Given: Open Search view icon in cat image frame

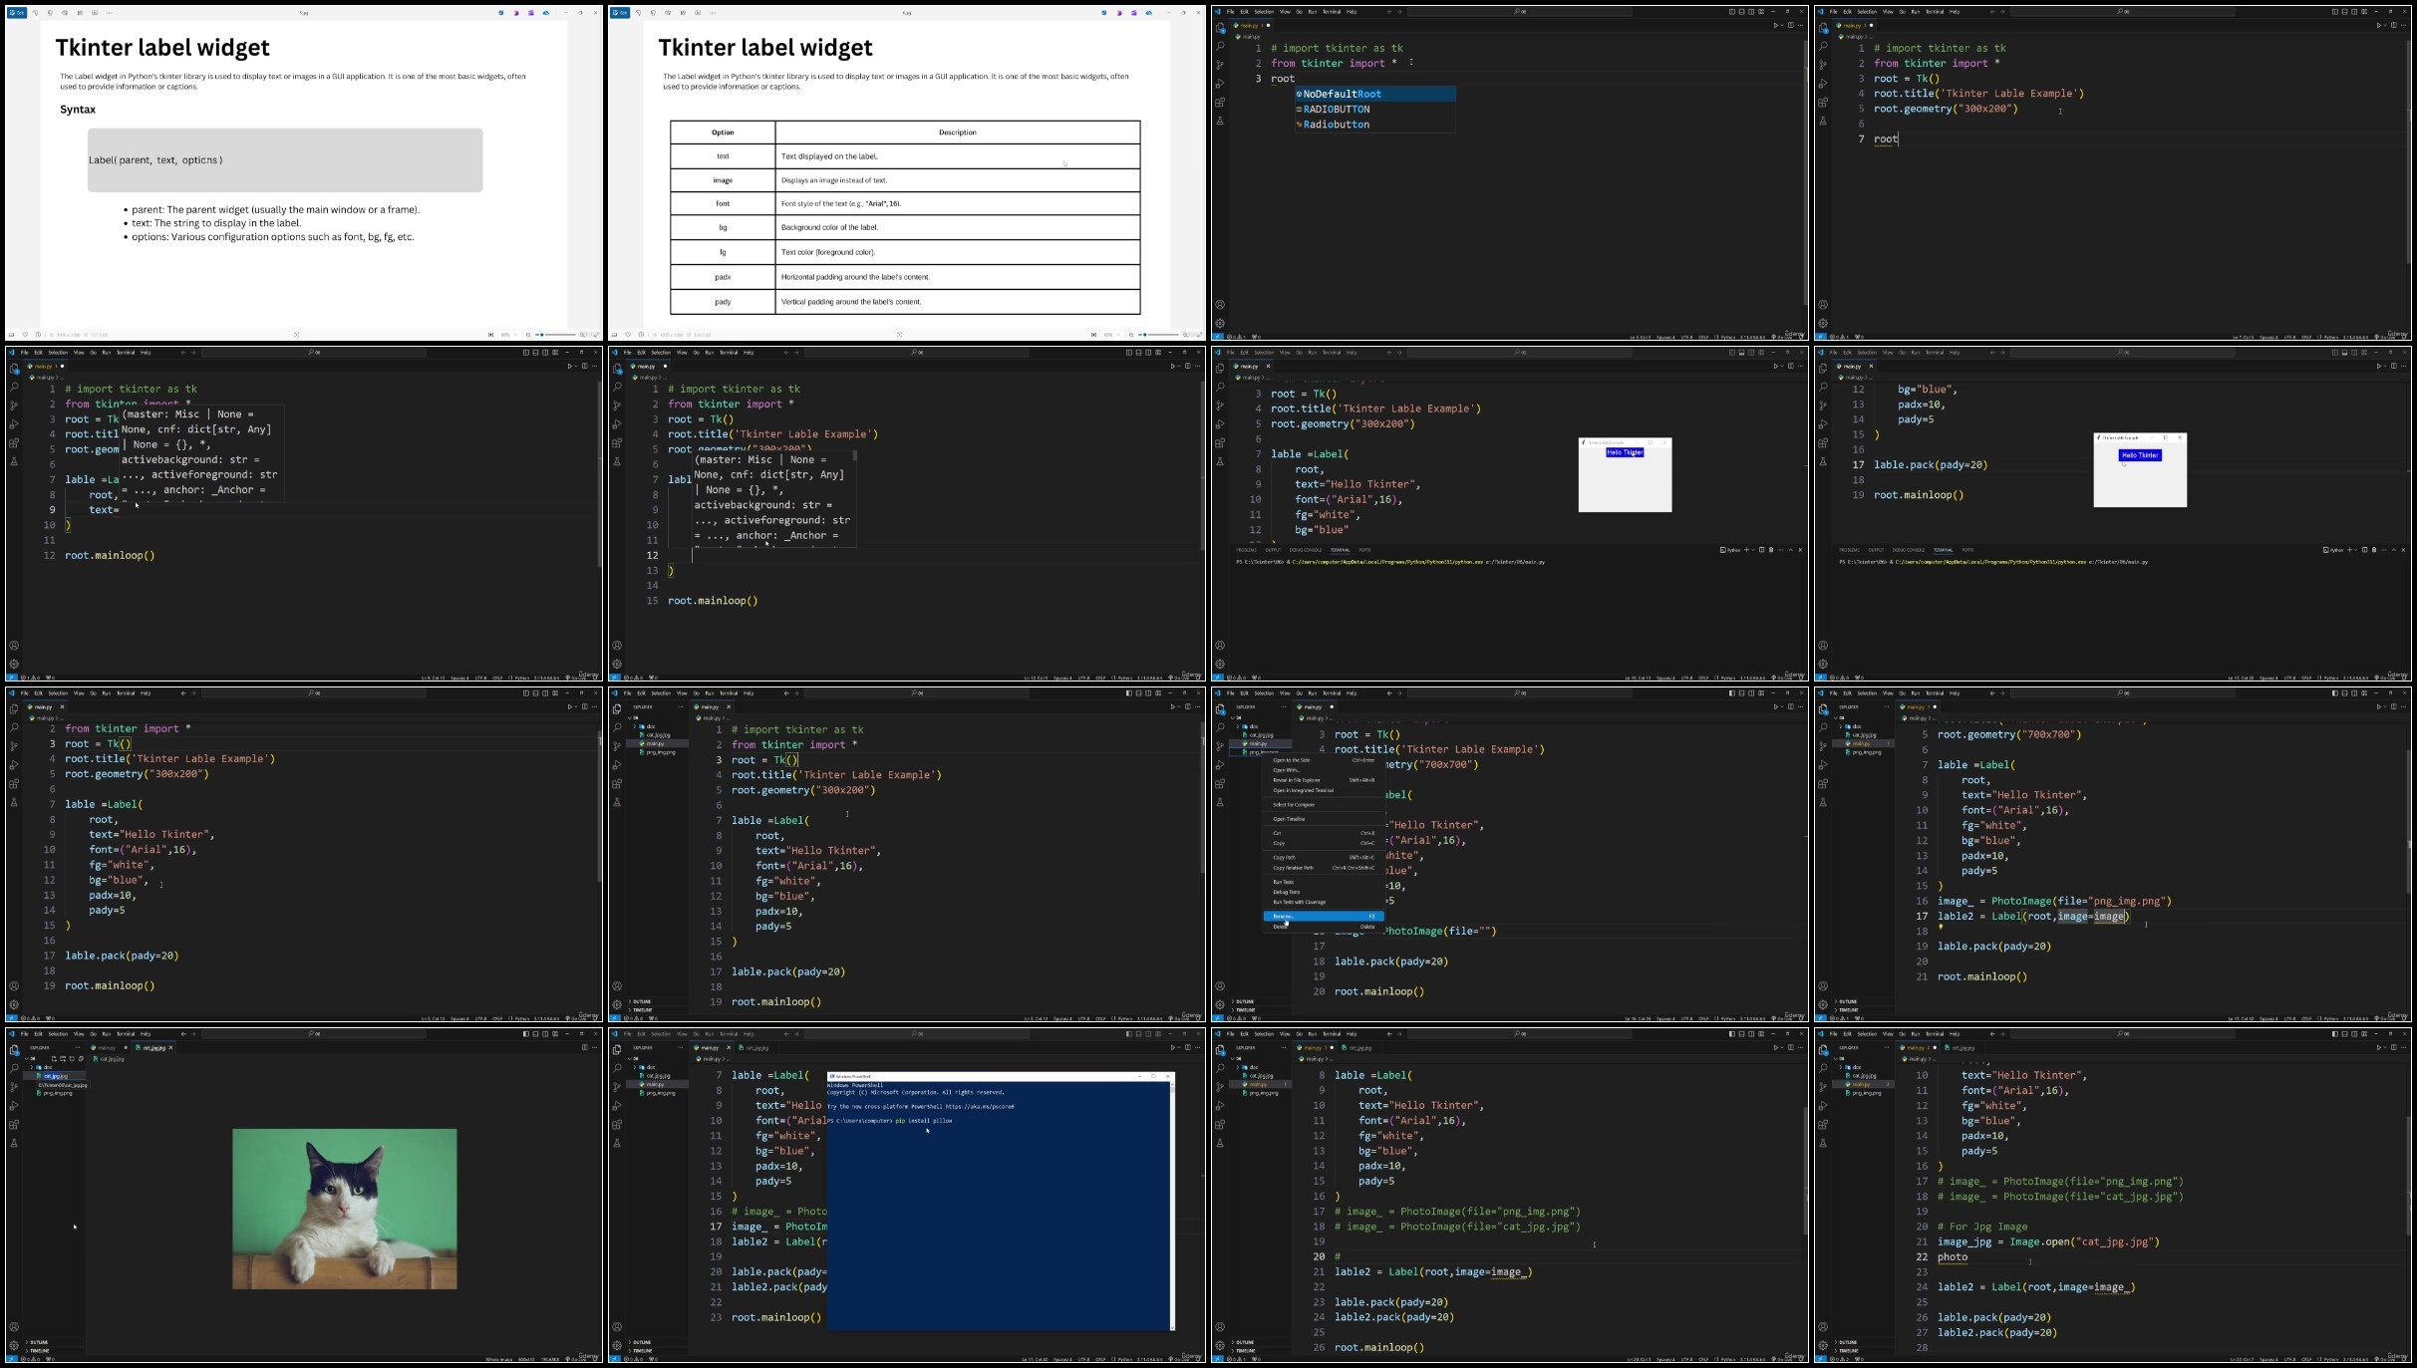Looking at the screenshot, I should point(14,1068).
